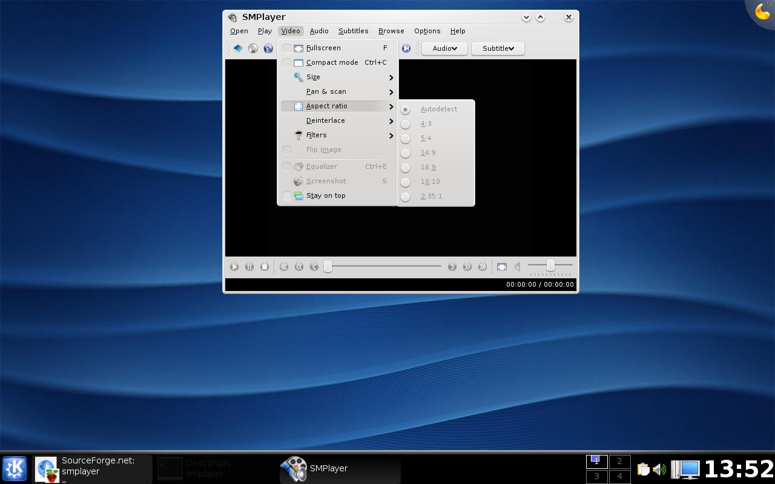This screenshot has height=484, width=775.
Task: Click the open file icon in toolbar
Action: (238, 48)
